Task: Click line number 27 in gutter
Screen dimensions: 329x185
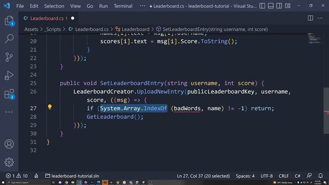Action: [x=33, y=108]
